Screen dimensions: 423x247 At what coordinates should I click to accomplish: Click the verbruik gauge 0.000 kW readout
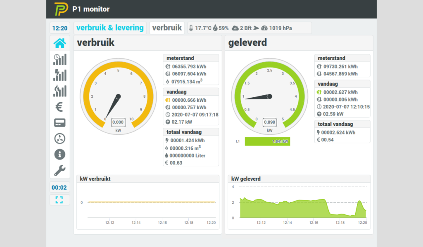tap(118, 122)
